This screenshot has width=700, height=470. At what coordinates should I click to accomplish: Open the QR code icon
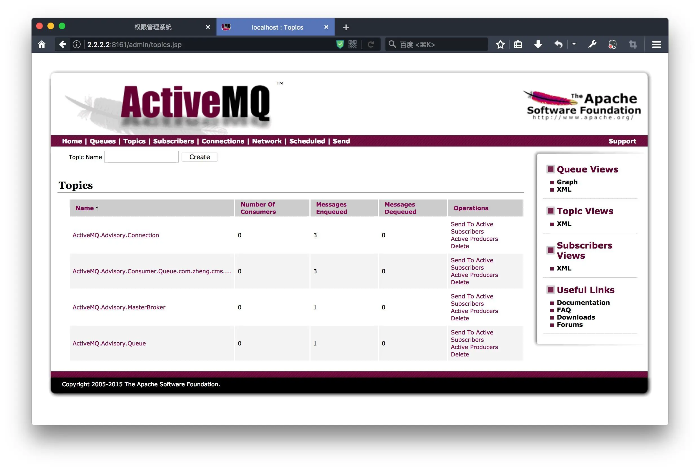click(353, 45)
